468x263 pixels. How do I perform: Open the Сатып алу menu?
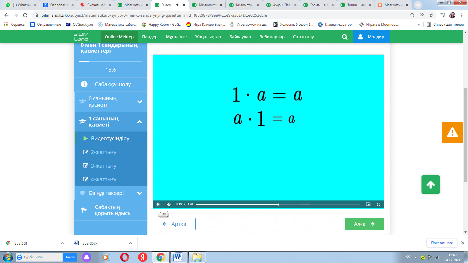pyautogui.click(x=303, y=37)
